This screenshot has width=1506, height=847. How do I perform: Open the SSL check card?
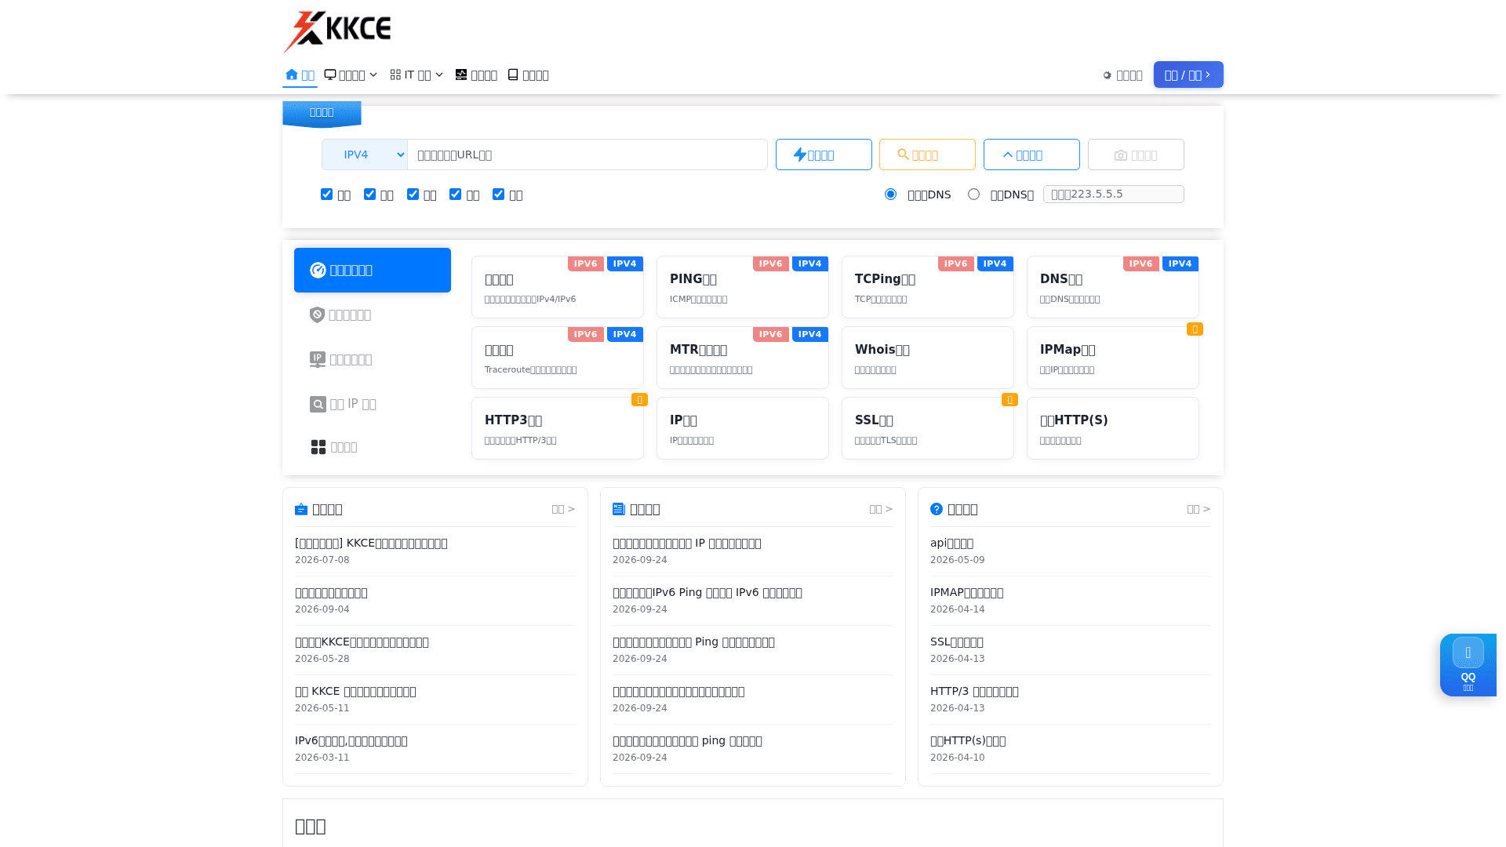pos(928,428)
